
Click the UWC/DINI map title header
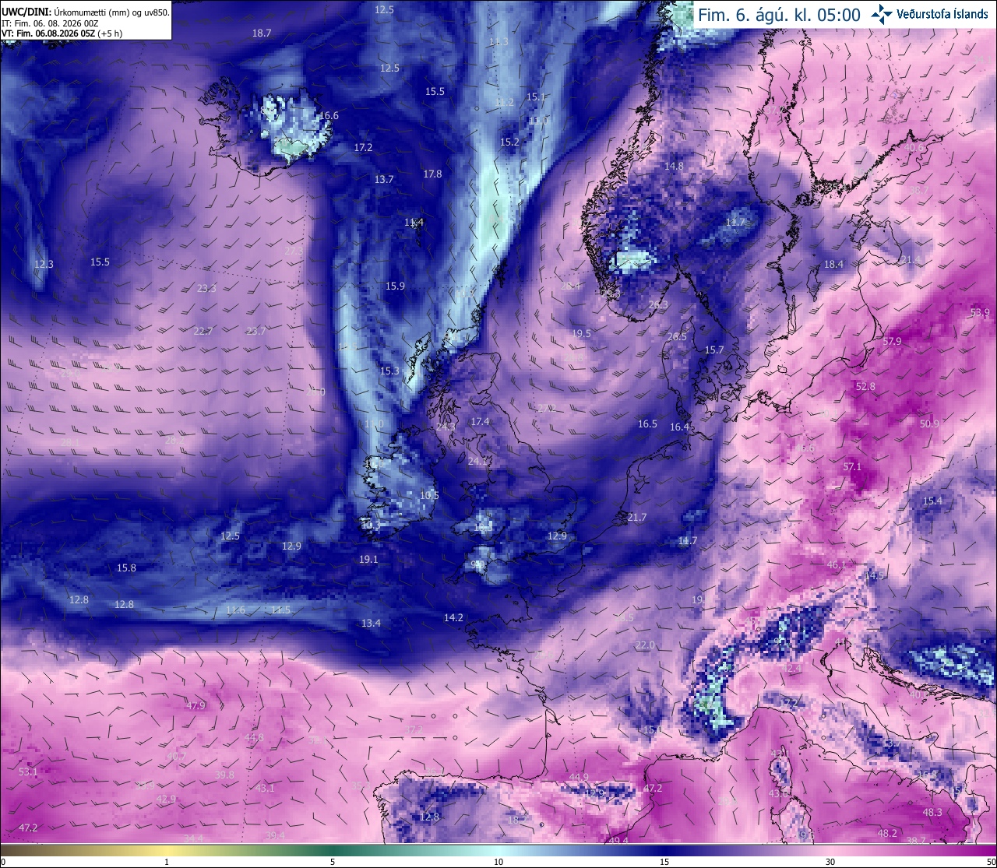point(86,12)
